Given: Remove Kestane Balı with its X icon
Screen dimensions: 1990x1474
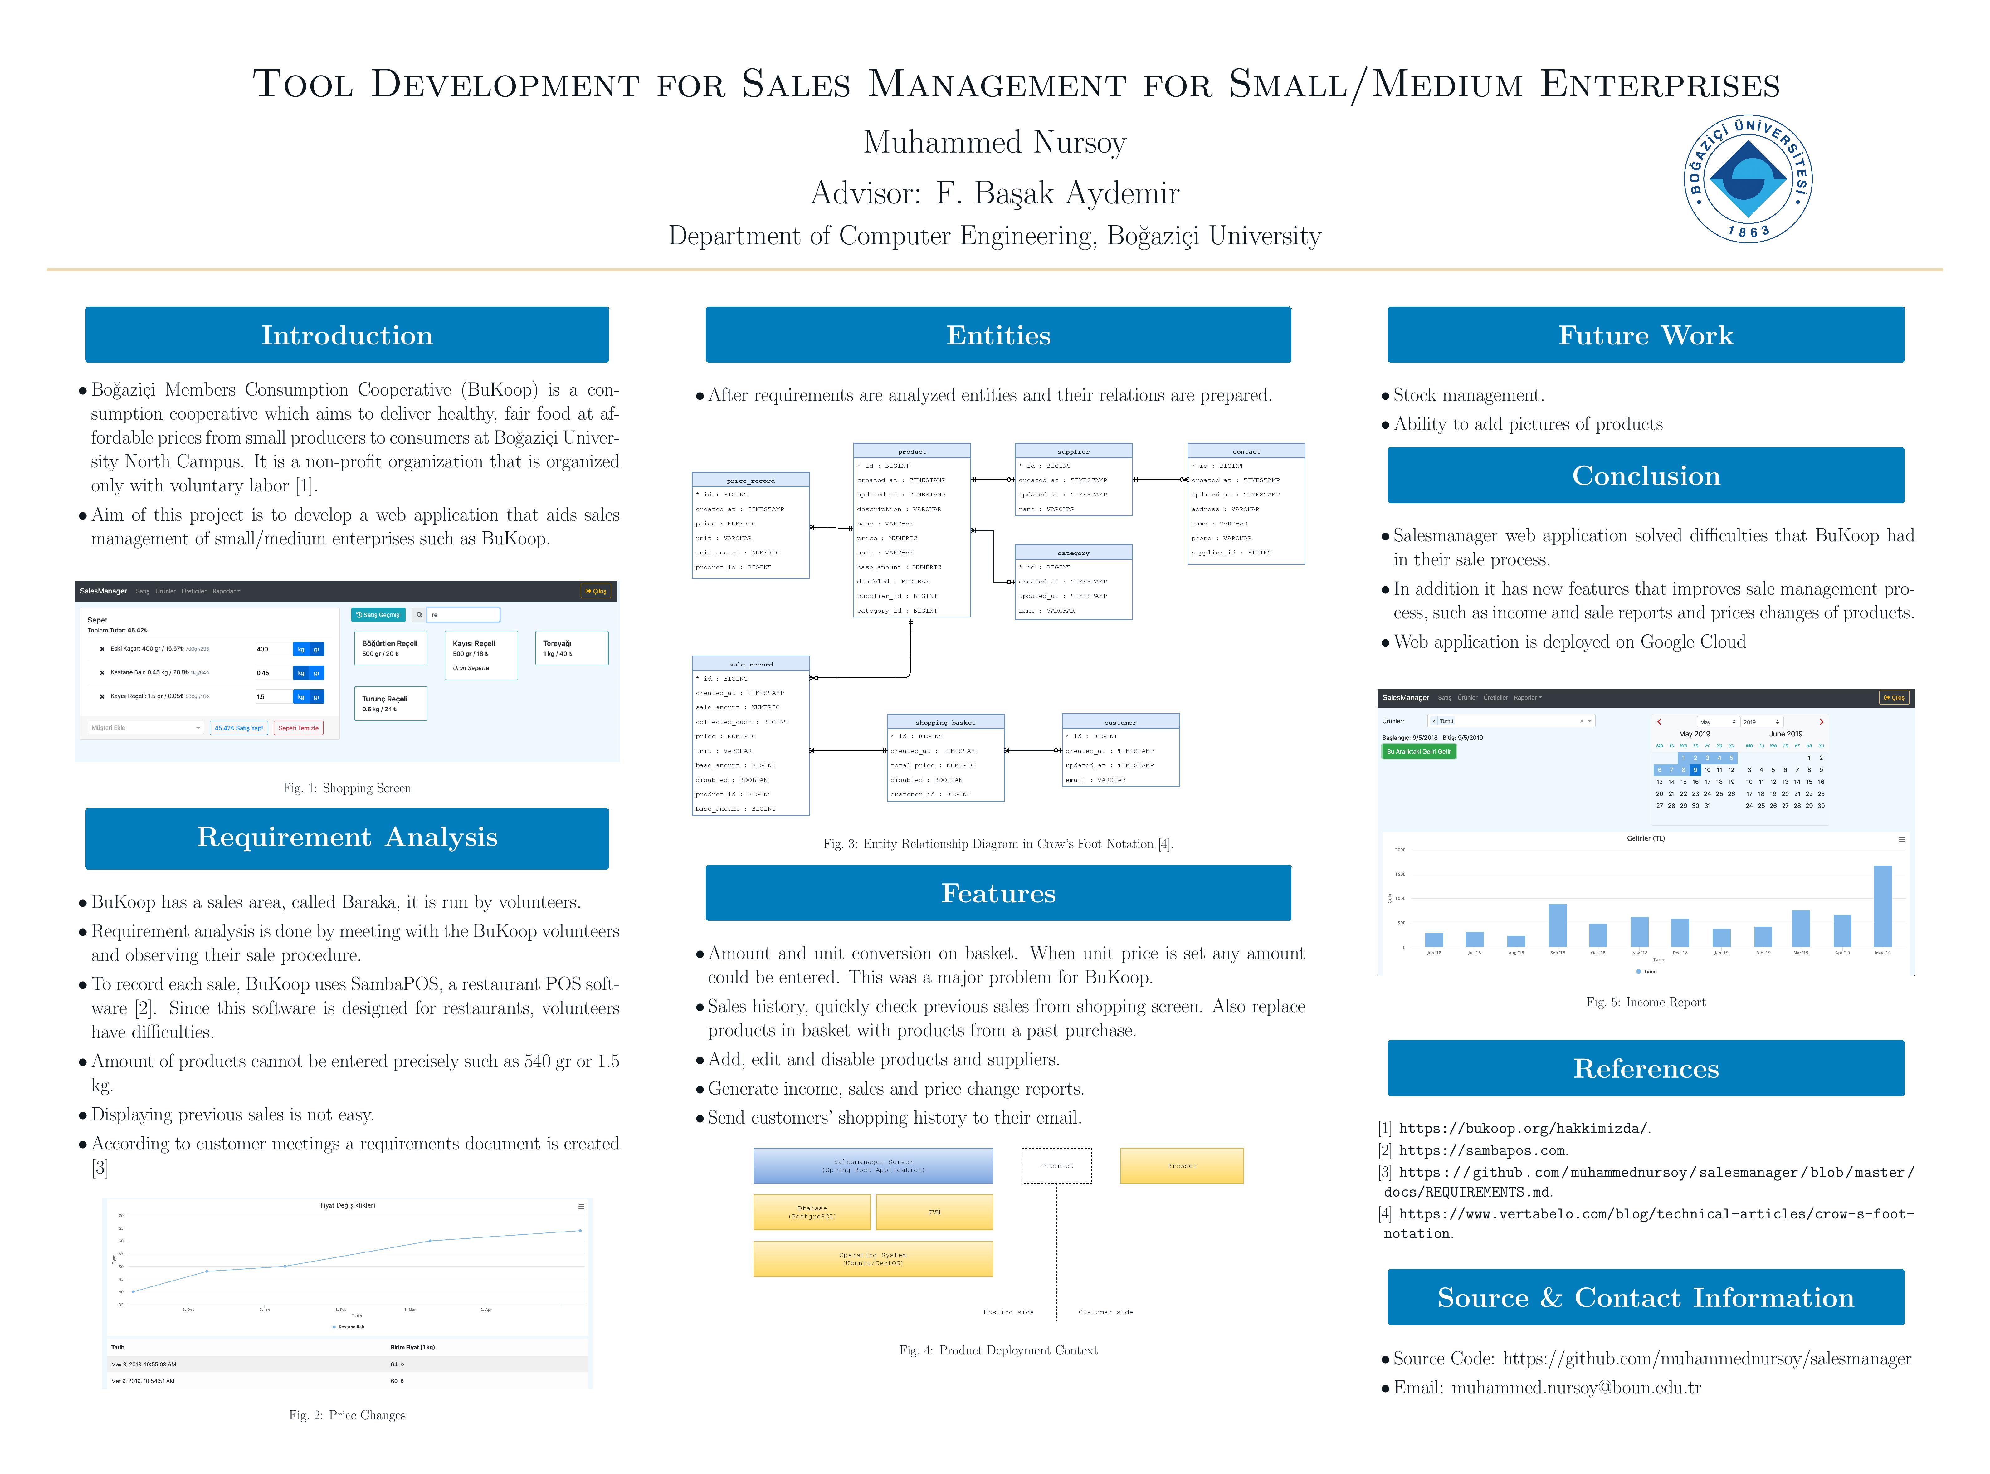Looking at the screenshot, I should (x=102, y=673).
